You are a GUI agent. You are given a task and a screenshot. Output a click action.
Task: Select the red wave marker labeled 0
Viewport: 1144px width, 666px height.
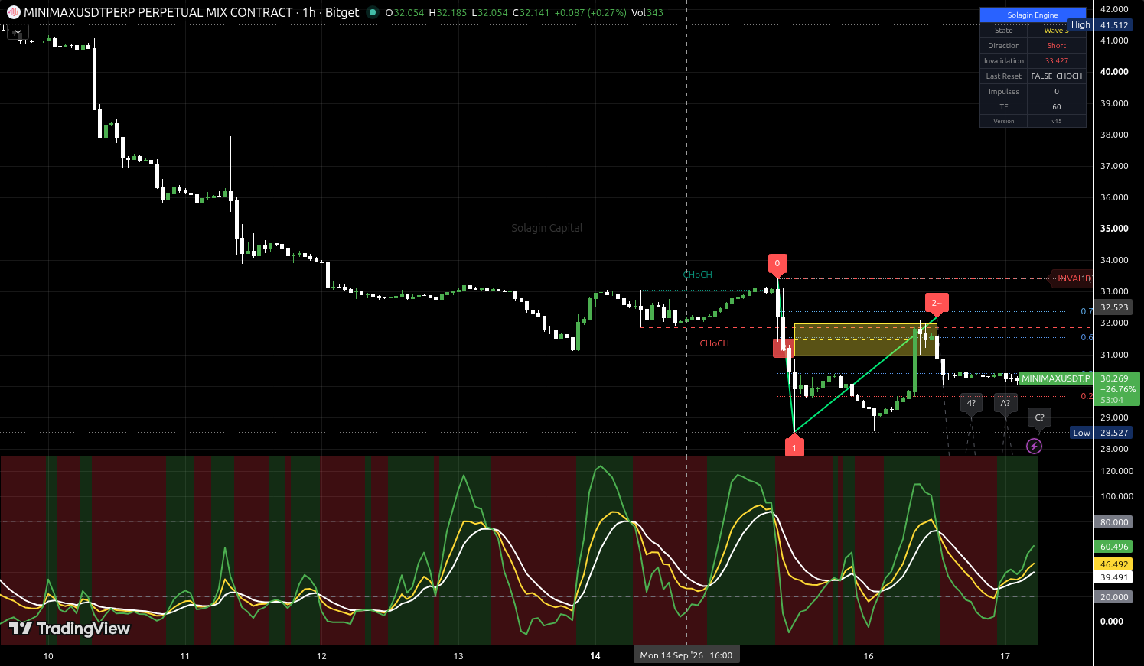pyautogui.click(x=777, y=264)
